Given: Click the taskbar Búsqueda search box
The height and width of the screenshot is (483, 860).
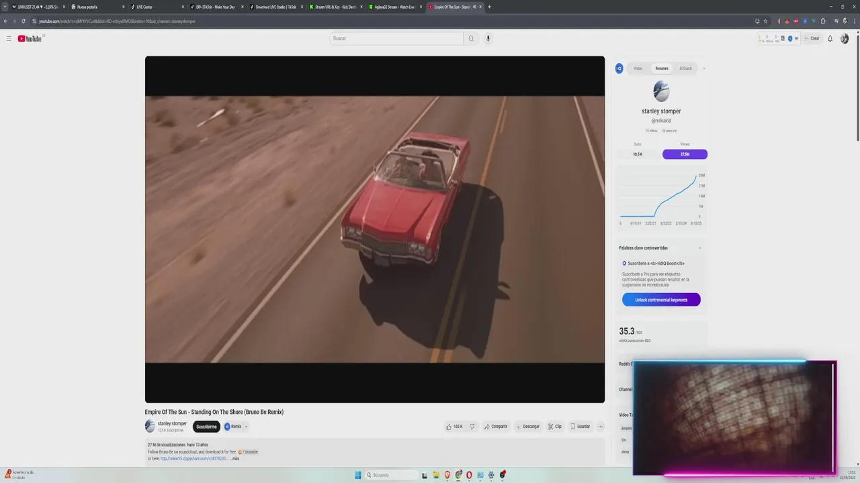Looking at the screenshot, I should pyautogui.click(x=390, y=475).
